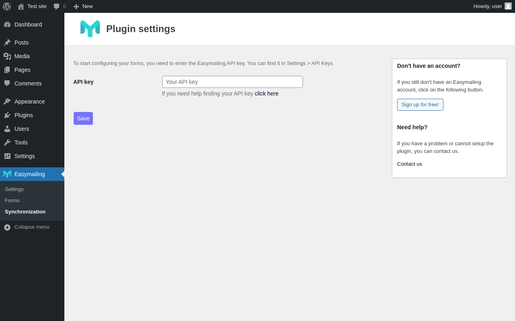Go to Easymailing Forms submenu
The height and width of the screenshot is (321, 515).
click(12, 200)
